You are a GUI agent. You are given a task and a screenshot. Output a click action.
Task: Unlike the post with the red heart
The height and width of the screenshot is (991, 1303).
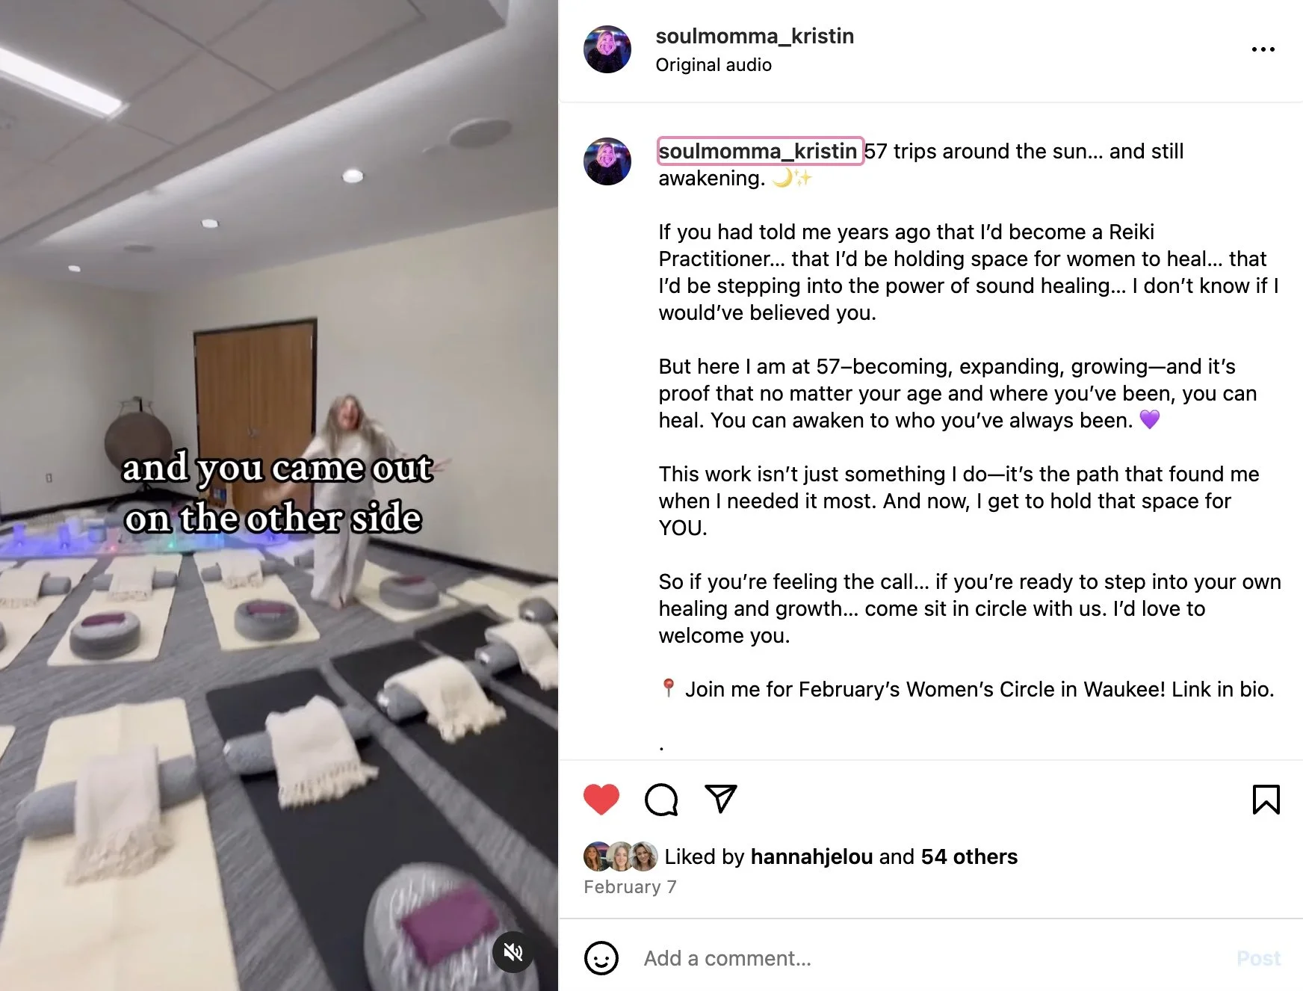pos(601,799)
